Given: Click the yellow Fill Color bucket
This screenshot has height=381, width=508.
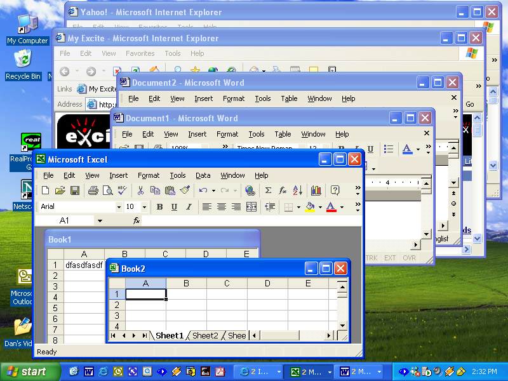Looking at the screenshot, I should [310, 207].
